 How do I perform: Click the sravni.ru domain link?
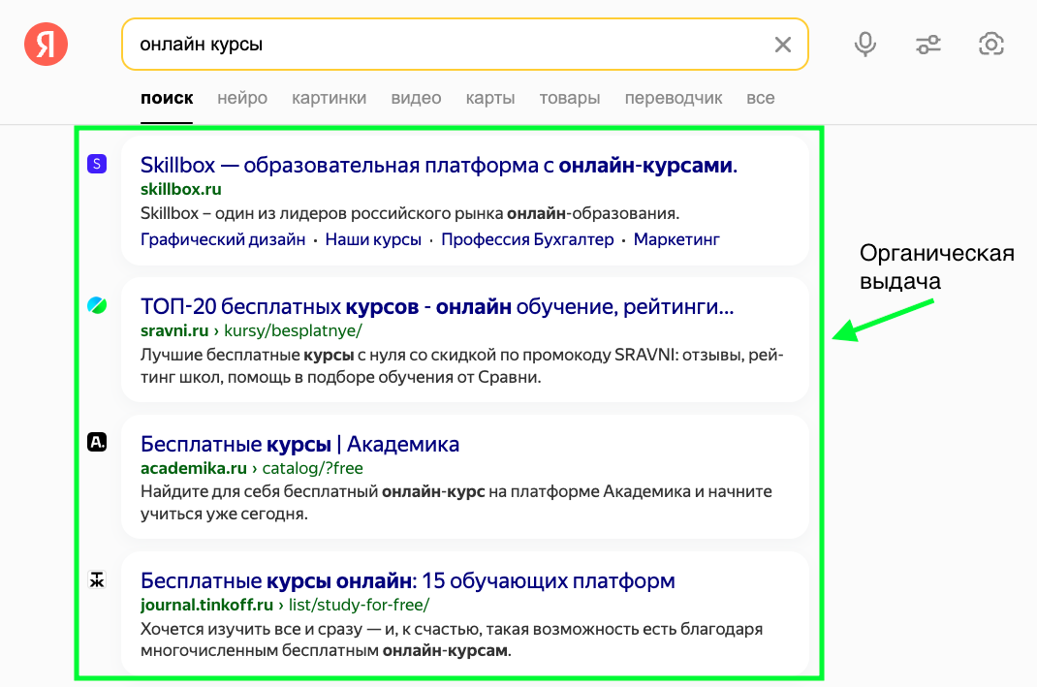[173, 330]
